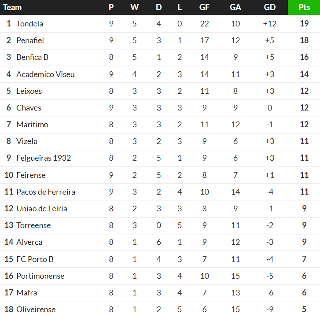The width and height of the screenshot is (320, 317).
Task: Open Leixoes team entry
Action: click(29, 91)
